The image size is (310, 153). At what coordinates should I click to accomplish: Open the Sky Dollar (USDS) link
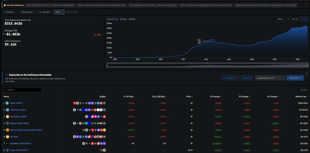click(x=18, y=116)
